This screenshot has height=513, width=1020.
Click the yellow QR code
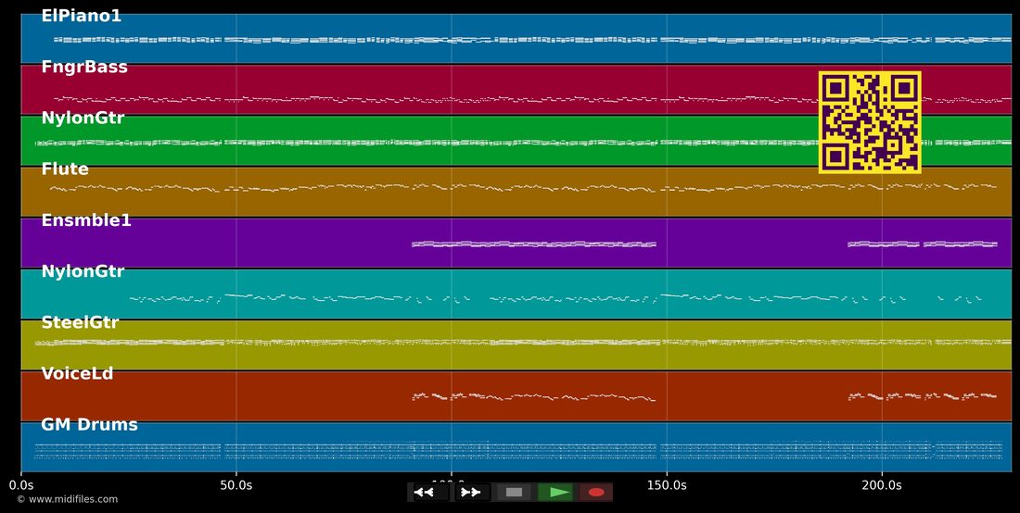point(870,122)
